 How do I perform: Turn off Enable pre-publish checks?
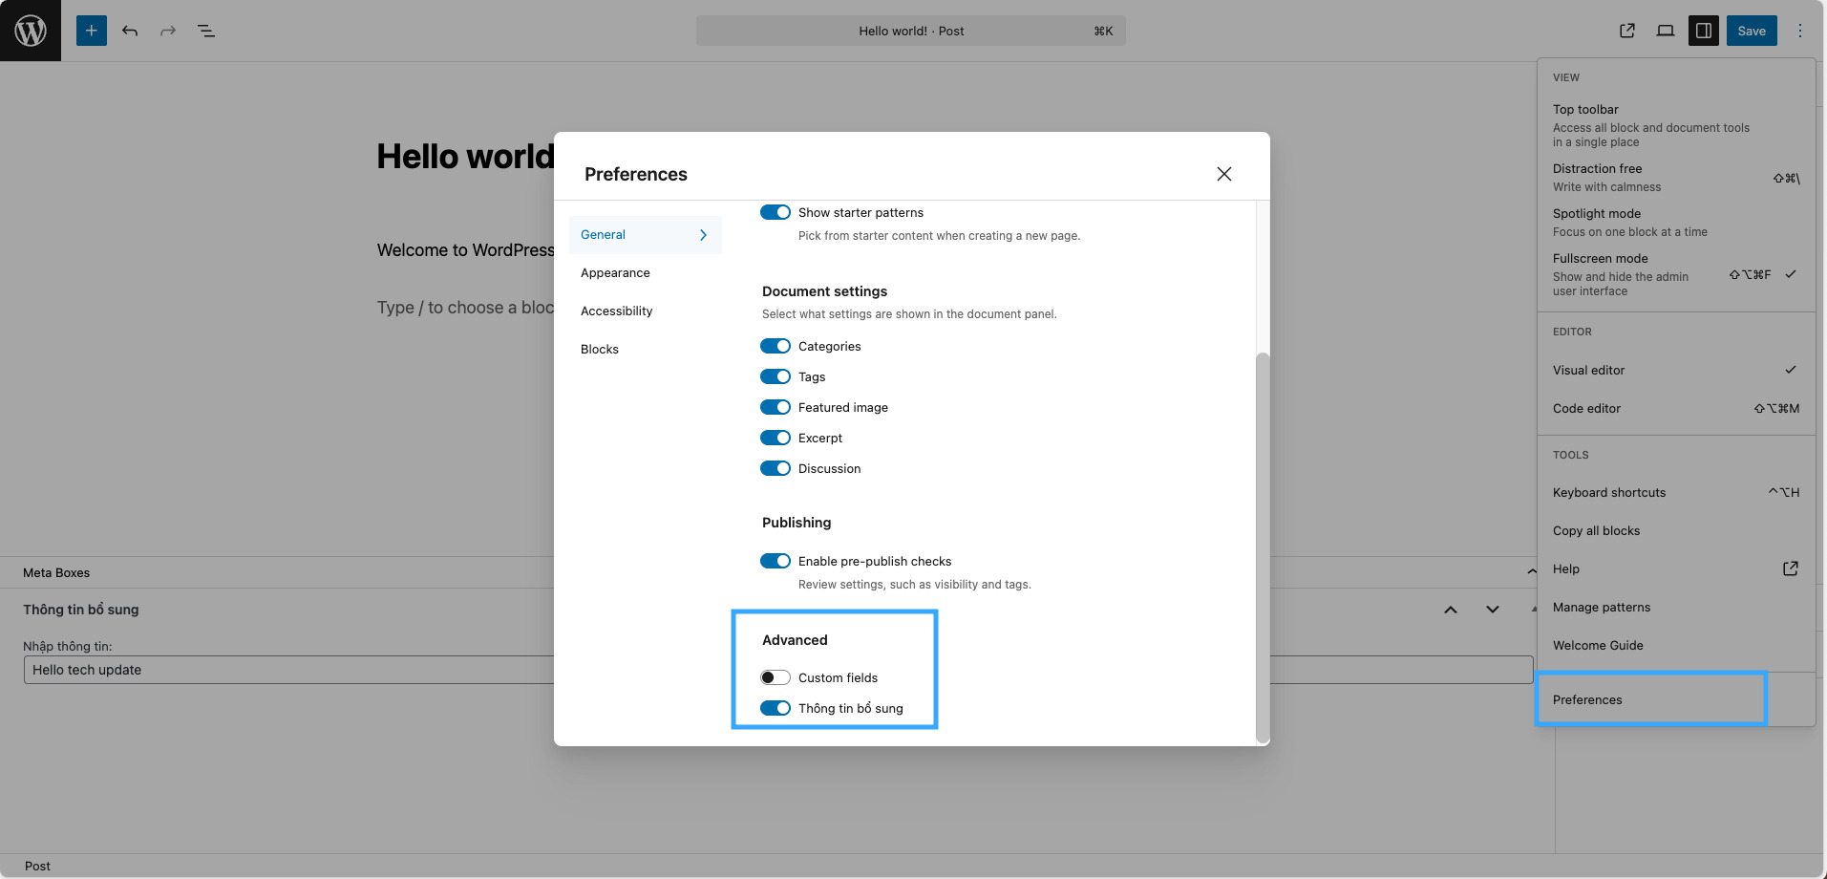tap(775, 561)
